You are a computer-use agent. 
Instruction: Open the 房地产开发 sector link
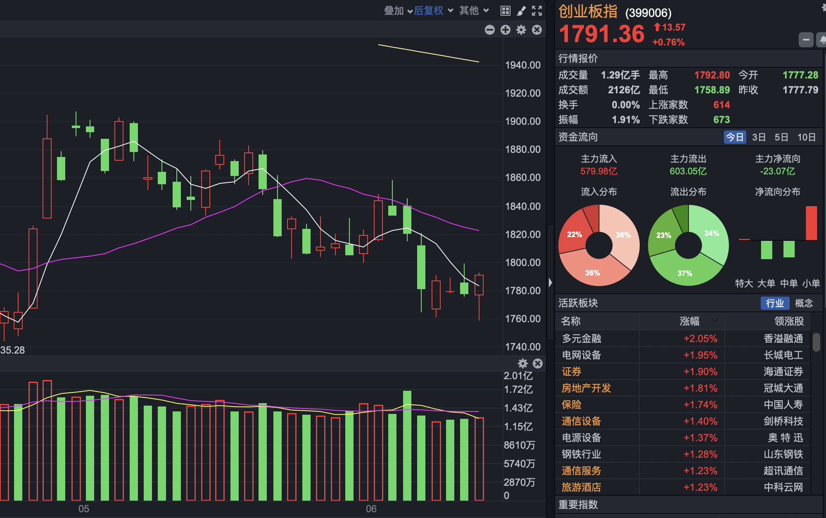pyautogui.click(x=586, y=388)
